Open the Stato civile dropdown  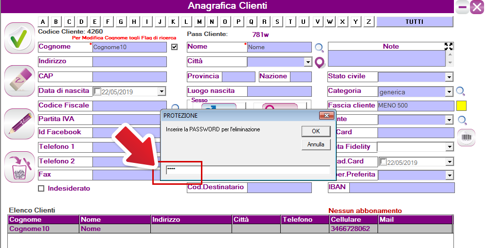(x=449, y=77)
